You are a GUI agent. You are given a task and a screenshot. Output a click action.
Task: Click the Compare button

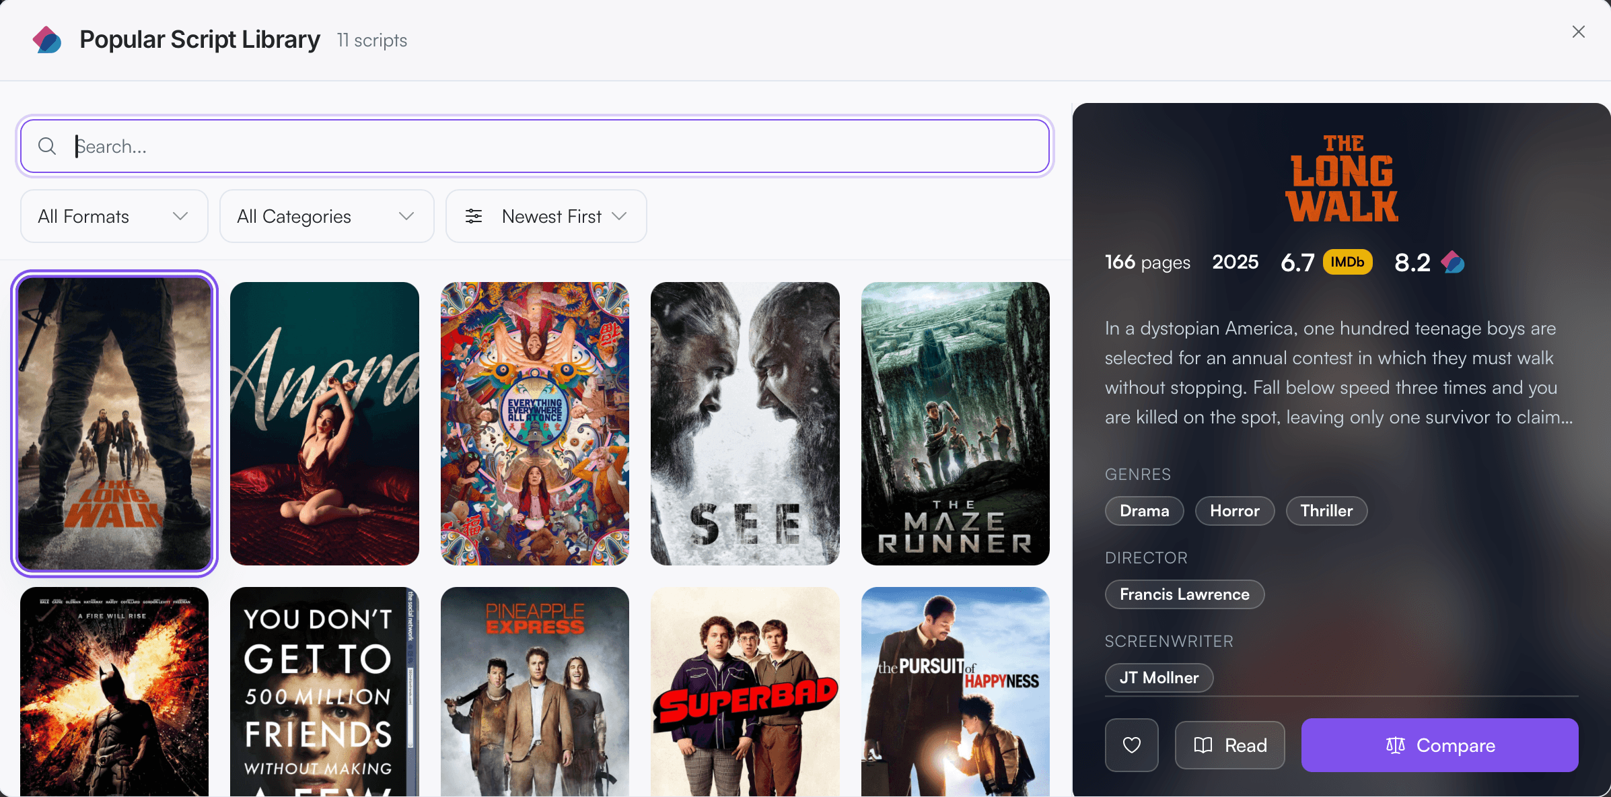[1439, 745]
